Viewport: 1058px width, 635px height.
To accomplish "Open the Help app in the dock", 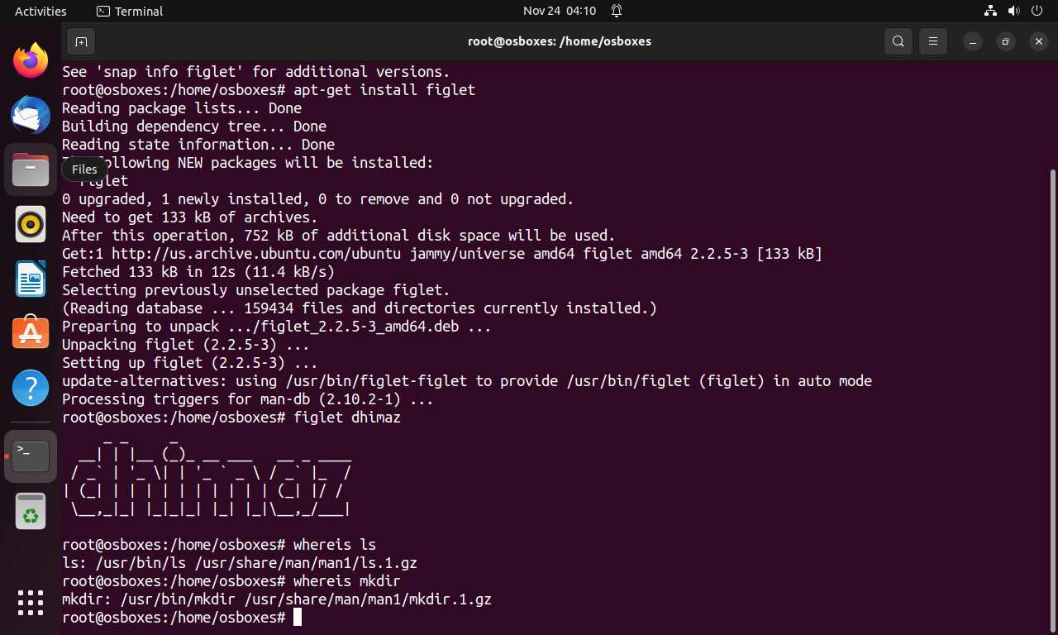I will 31,388.
